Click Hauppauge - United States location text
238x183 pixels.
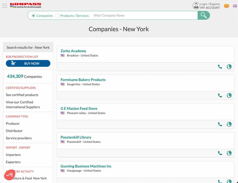pyautogui.click(x=84, y=171)
